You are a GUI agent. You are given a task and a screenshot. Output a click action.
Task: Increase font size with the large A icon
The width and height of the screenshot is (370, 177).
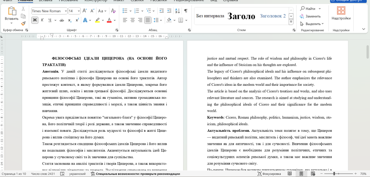click(x=85, y=11)
